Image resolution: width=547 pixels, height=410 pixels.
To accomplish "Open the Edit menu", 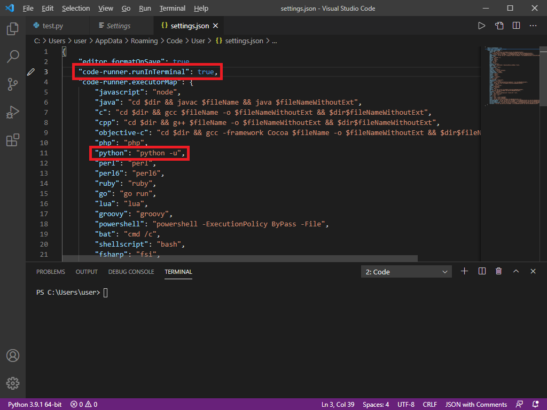I will (x=48, y=9).
